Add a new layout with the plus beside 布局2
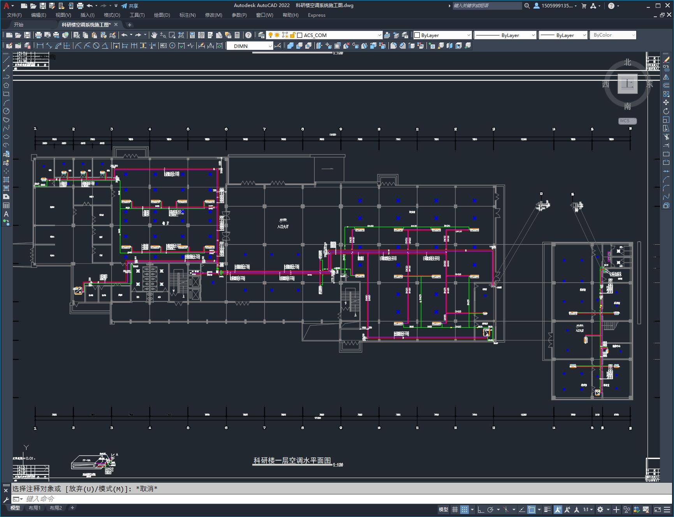 (72, 508)
